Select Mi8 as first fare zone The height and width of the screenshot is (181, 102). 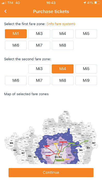click(63, 45)
